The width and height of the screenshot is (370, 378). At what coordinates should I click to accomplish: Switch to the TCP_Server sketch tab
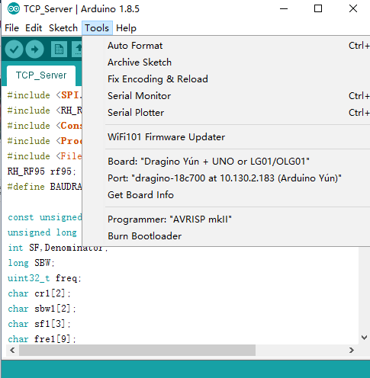41,75
